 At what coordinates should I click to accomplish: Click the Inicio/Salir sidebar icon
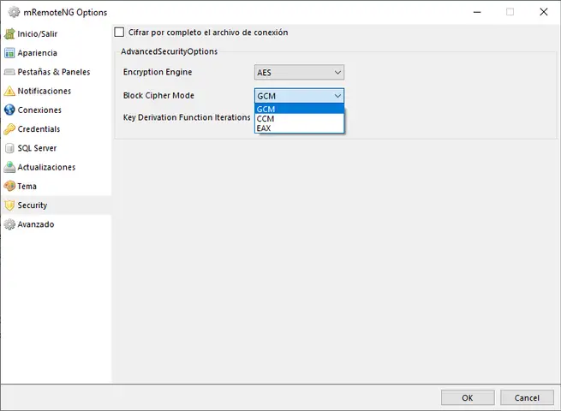[9, 34]
